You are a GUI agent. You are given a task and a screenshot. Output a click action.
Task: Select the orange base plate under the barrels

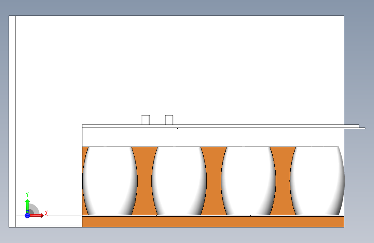coord(213,222)
